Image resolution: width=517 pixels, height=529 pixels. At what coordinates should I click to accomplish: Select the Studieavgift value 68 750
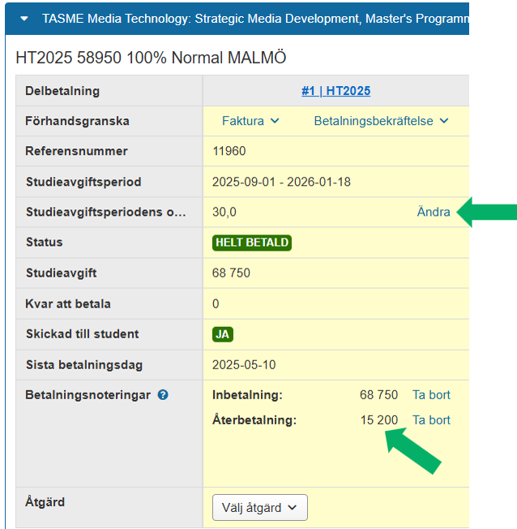(x=231, y=273)
